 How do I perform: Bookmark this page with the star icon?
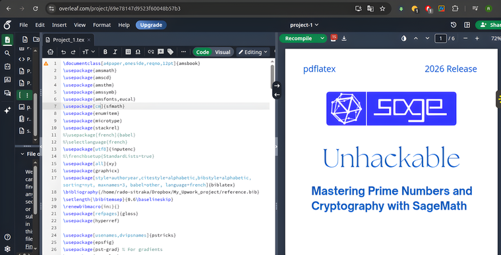(382, 9)
